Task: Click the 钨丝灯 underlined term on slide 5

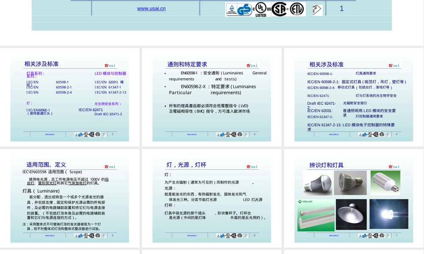Action: click(x=107, y=179)
